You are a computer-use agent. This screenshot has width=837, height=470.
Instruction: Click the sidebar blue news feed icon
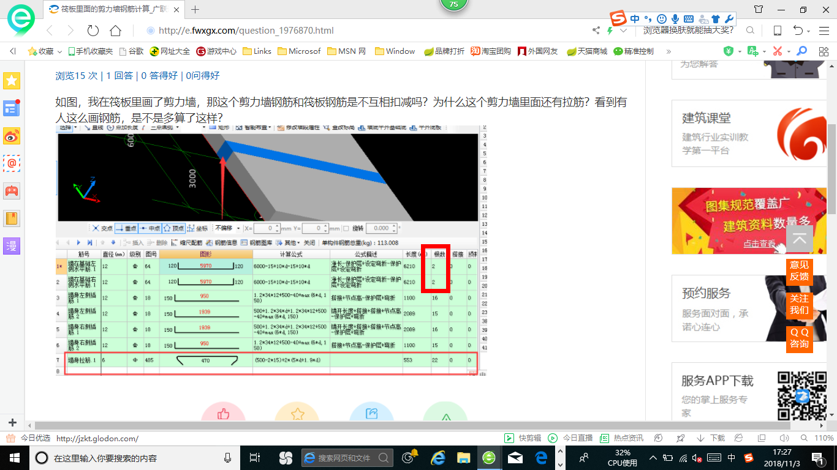12,108
